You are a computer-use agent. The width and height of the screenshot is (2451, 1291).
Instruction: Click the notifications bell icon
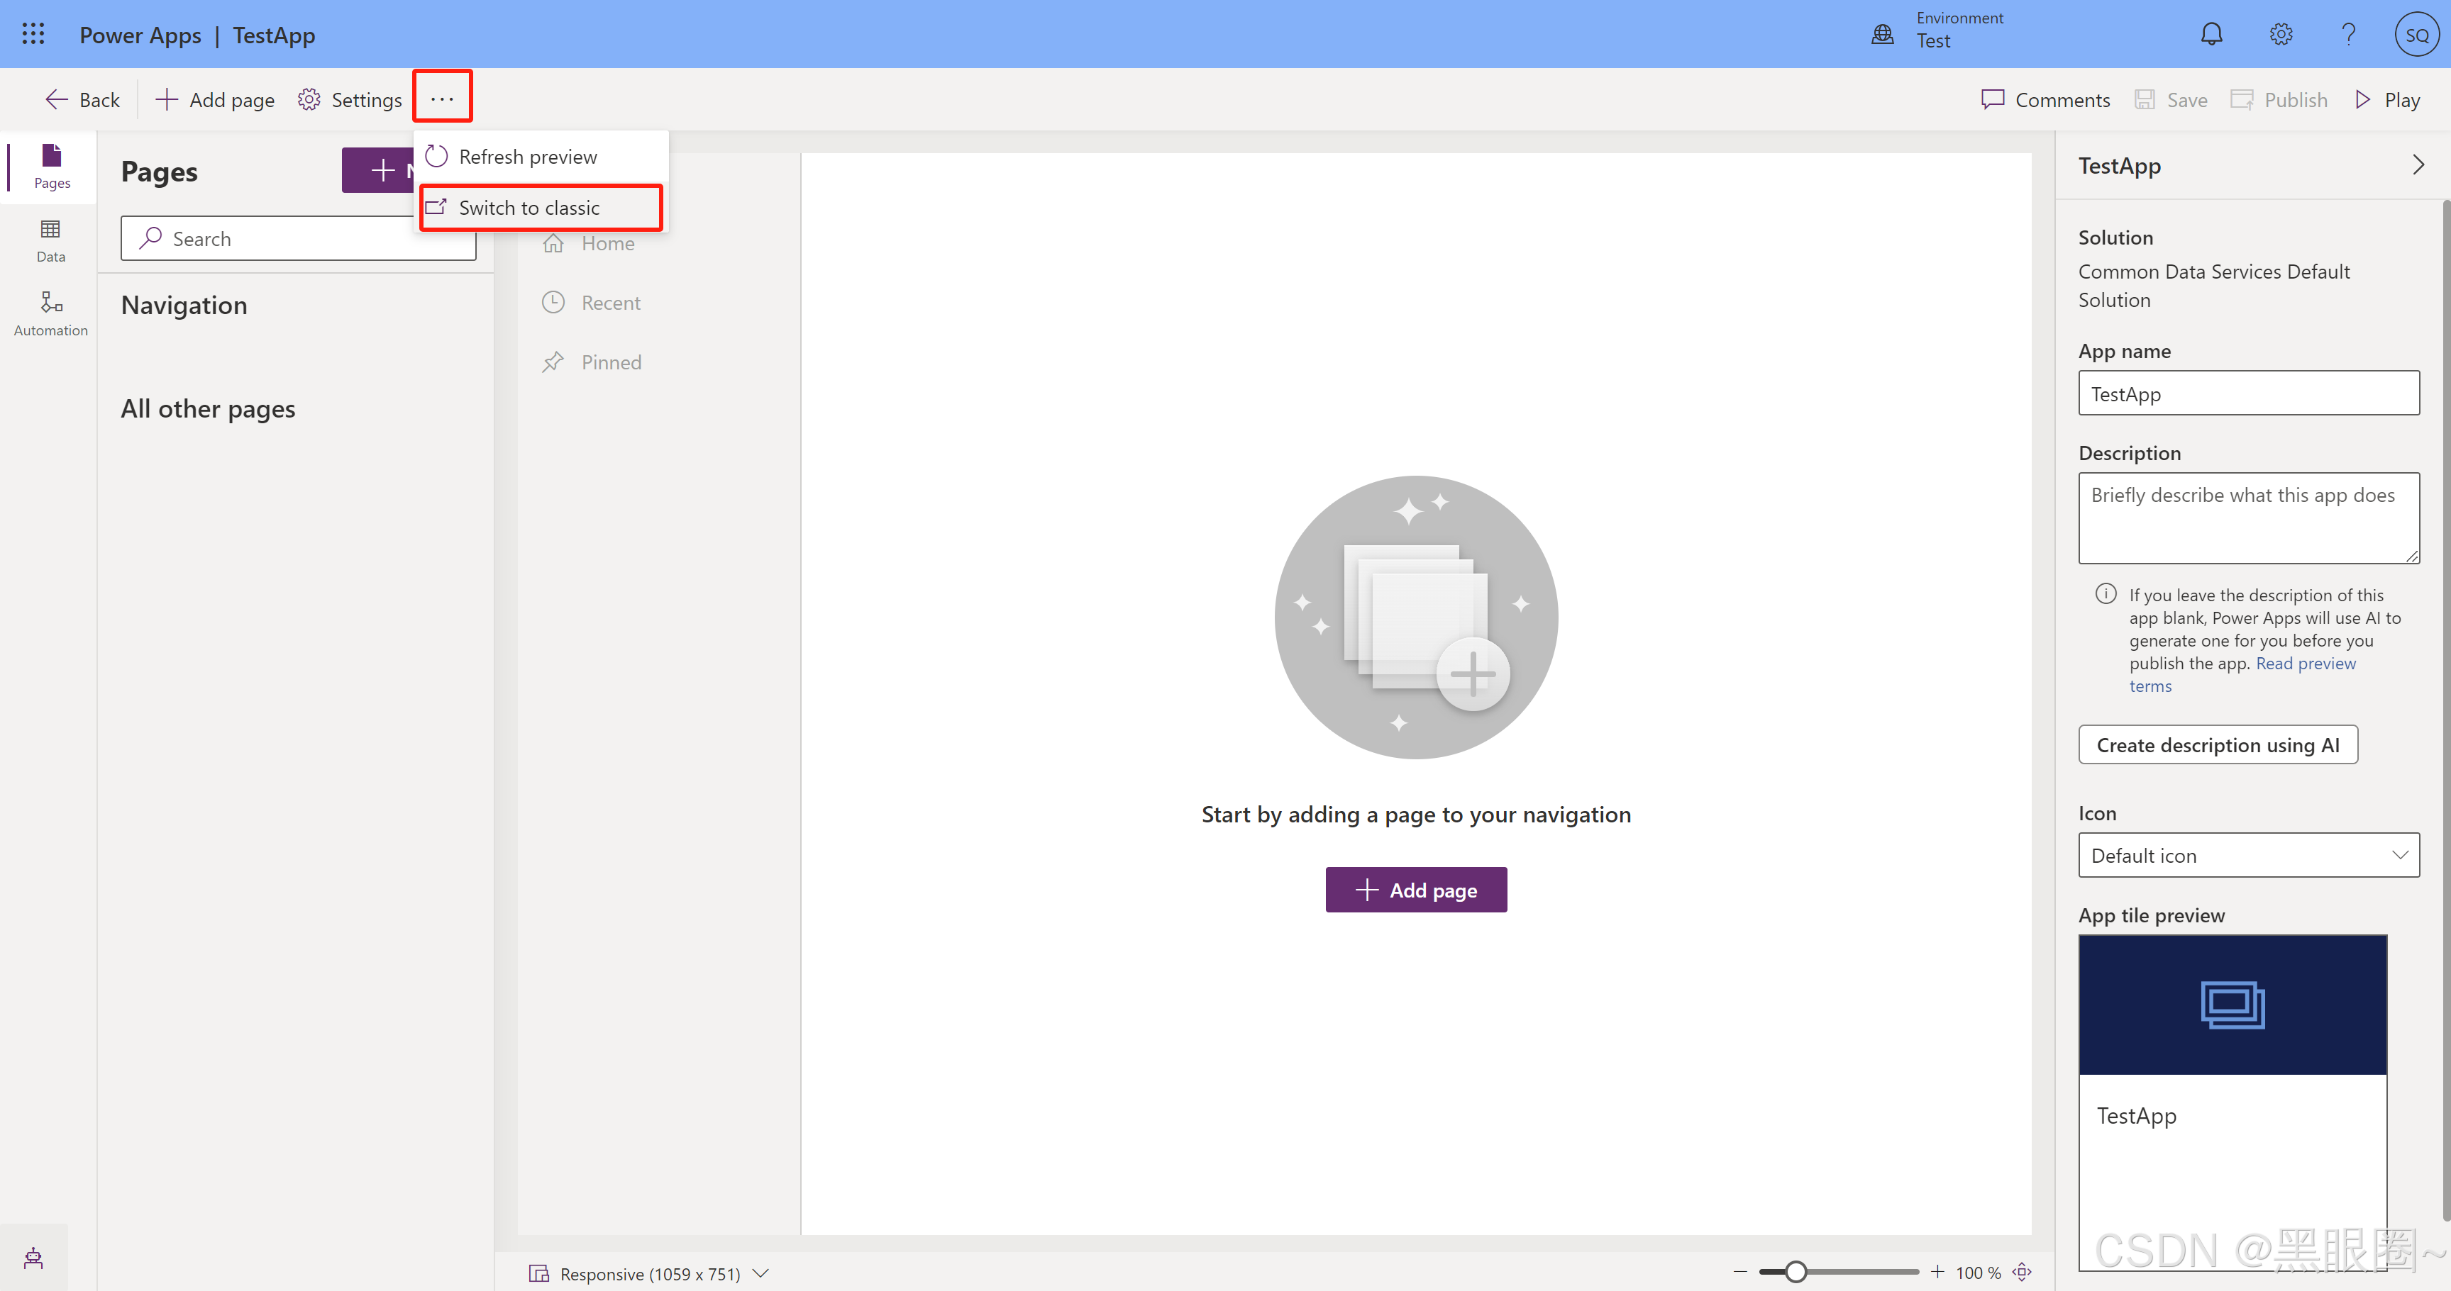2211,34
